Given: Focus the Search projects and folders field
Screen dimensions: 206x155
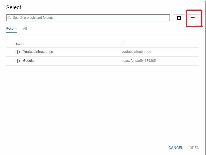Looking at the screenshot, I should coord(88,18).
